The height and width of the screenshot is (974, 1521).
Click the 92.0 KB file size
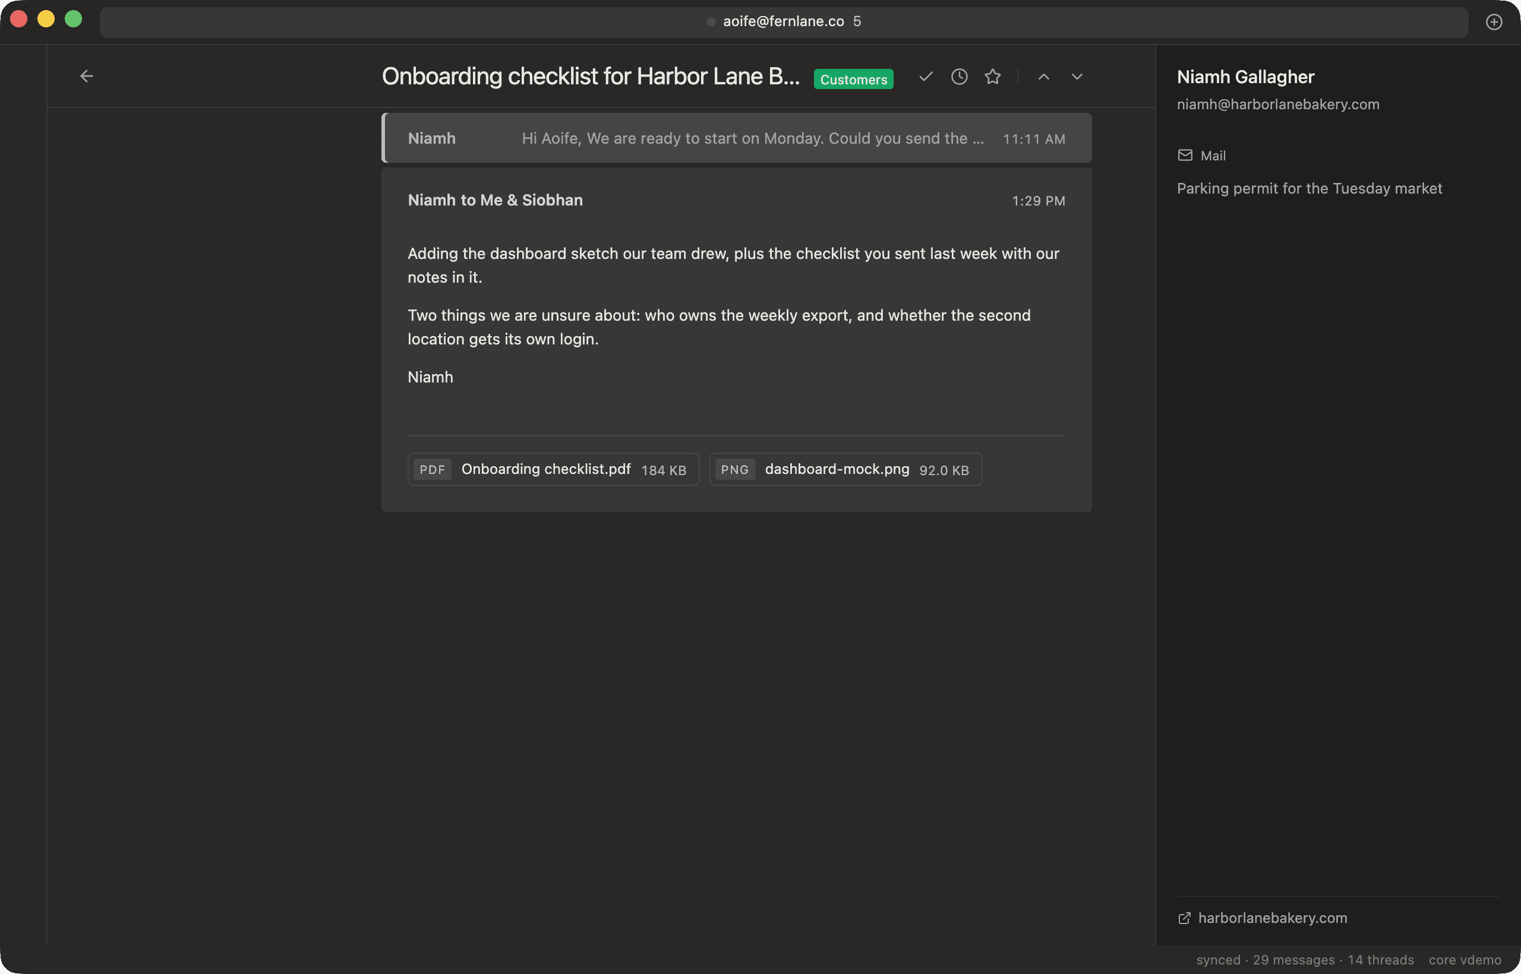(x=944, y=470)
